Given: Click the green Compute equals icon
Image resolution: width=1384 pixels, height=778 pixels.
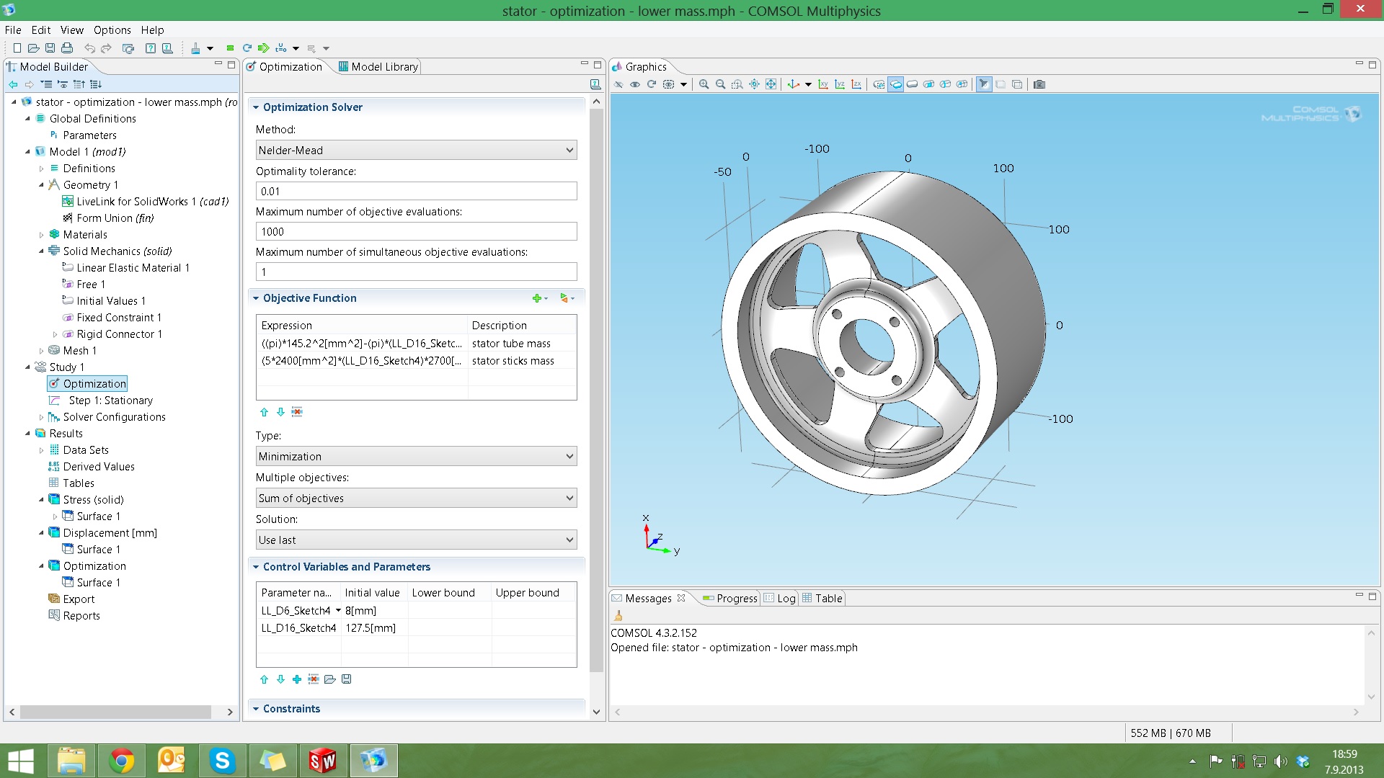Looking at the screenshot, I should point(230,48).
